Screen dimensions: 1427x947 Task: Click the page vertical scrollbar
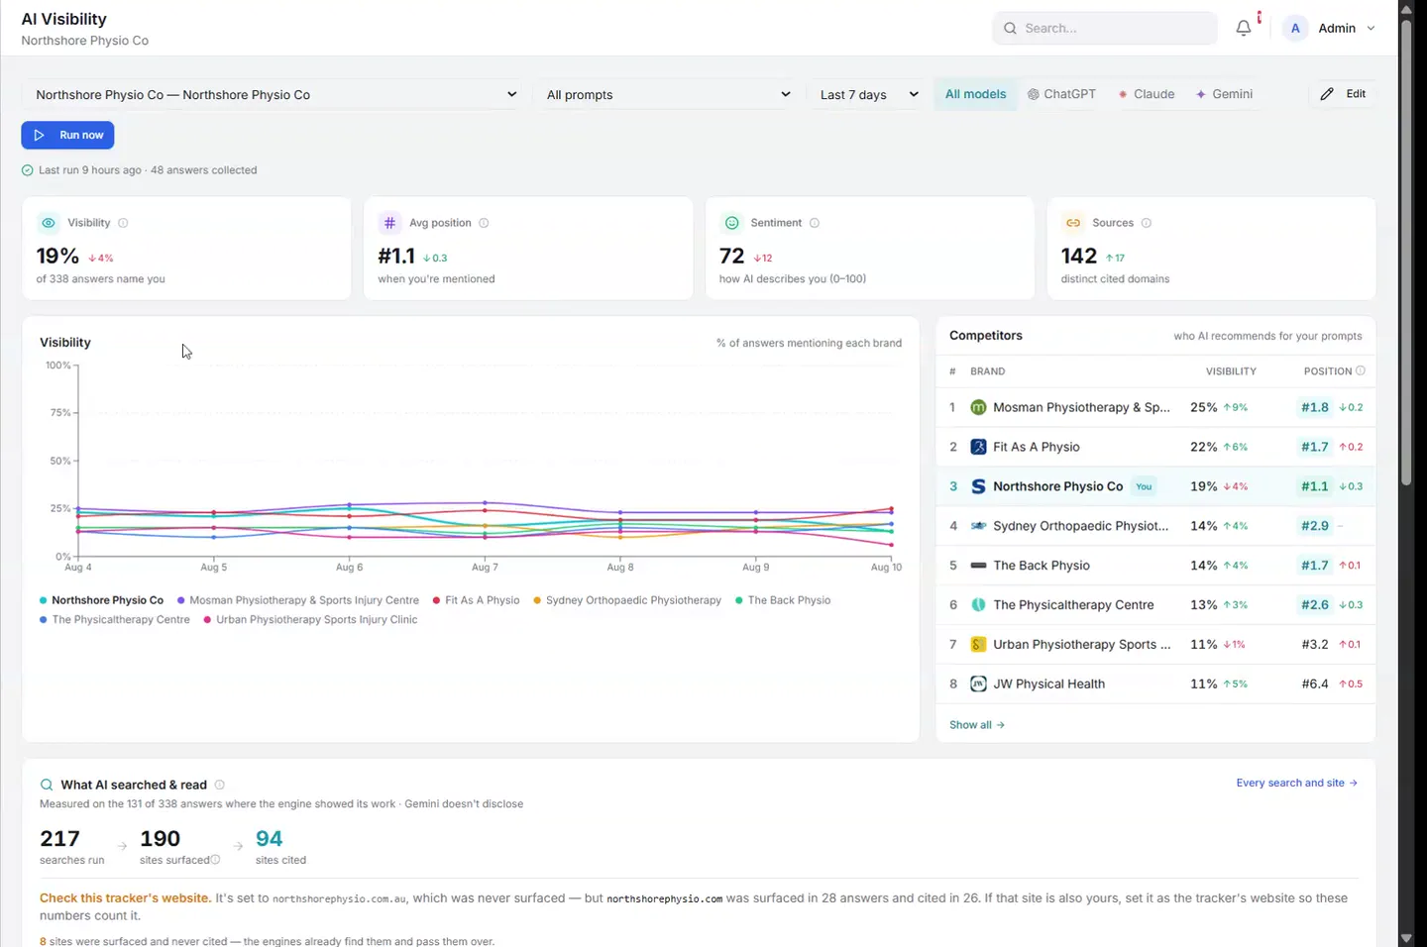(x=1405, y=253)
